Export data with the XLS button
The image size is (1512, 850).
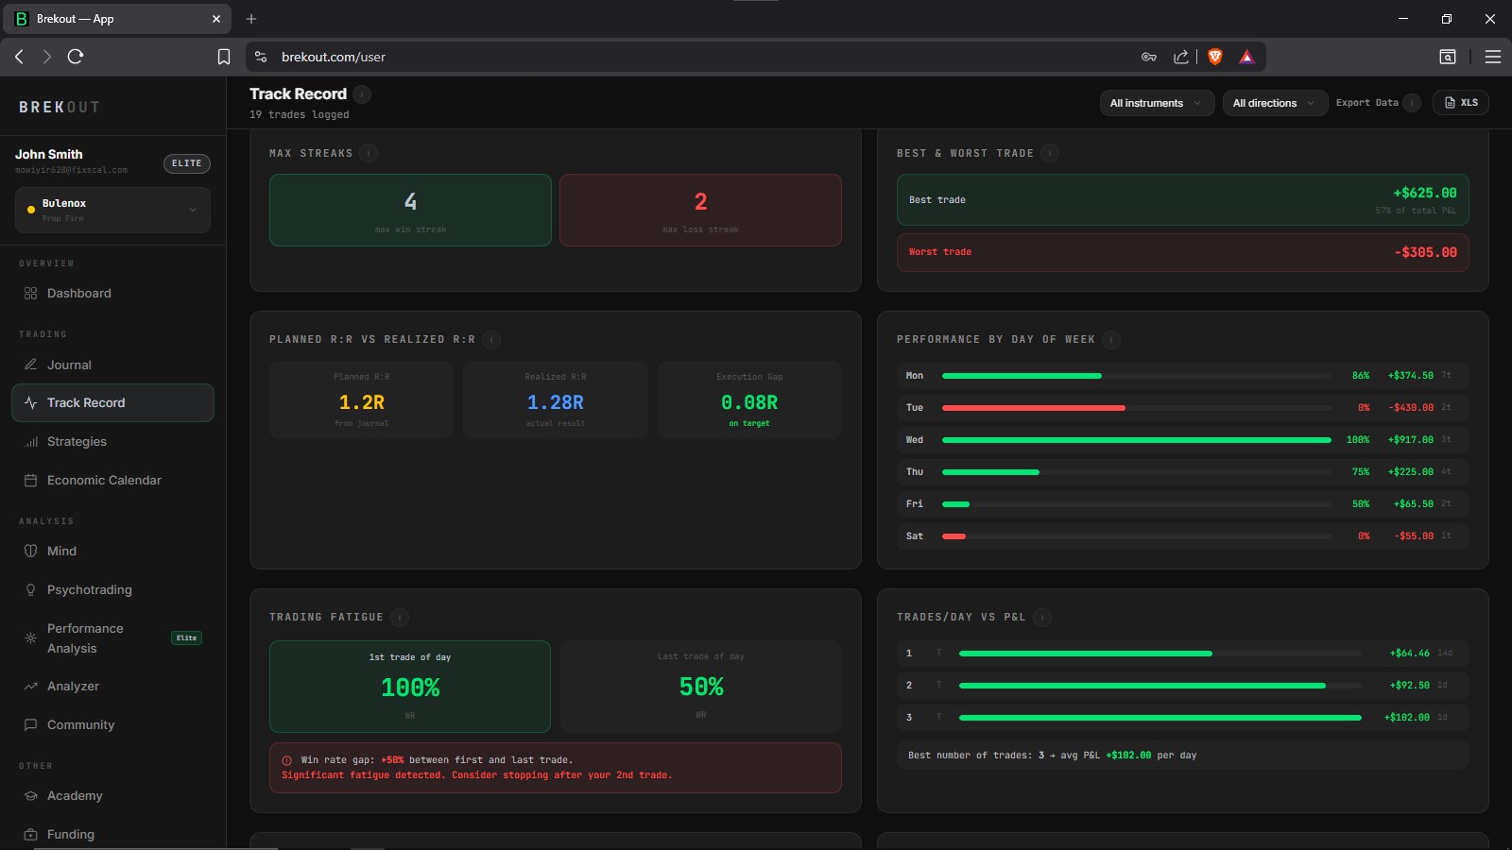(1461, 103)
